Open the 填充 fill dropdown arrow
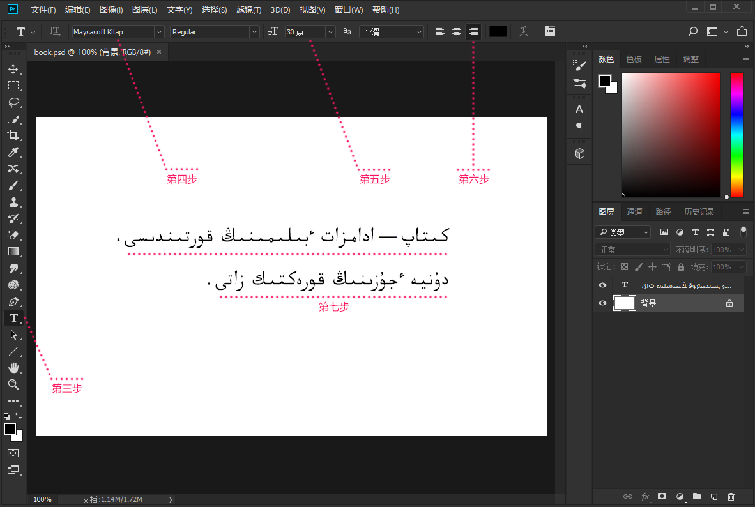 742,267
